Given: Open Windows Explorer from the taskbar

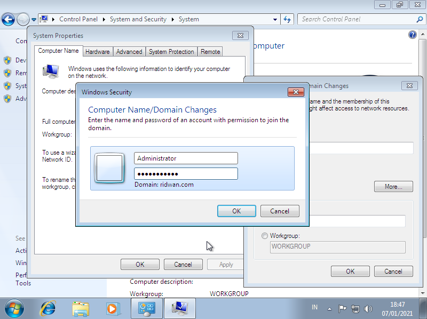Looking at the screenshot, I should [81, 308].
